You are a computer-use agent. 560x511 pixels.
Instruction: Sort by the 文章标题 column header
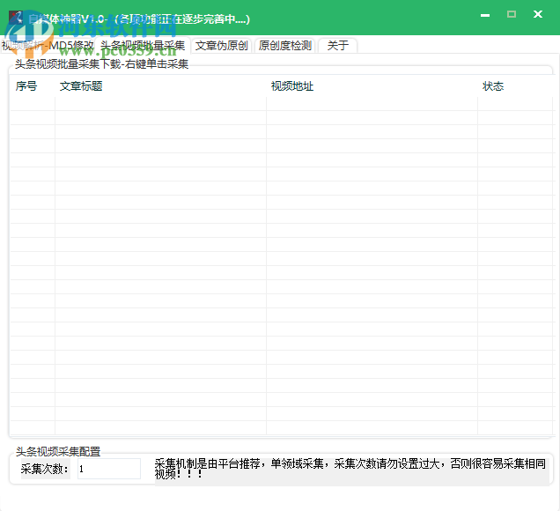click(160, 86)
